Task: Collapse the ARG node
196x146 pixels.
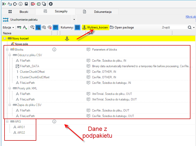Action: pyautogui.click(x=7, y=121)
